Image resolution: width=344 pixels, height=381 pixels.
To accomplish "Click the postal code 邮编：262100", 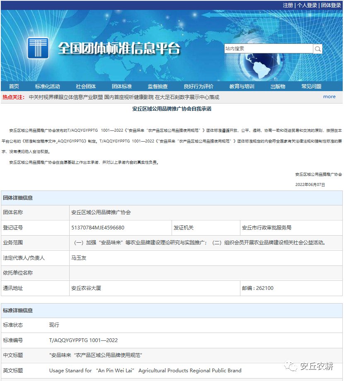I will coord(258,288).
